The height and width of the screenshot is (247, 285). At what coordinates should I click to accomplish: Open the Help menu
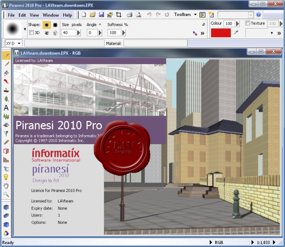(x=67, y=15)
